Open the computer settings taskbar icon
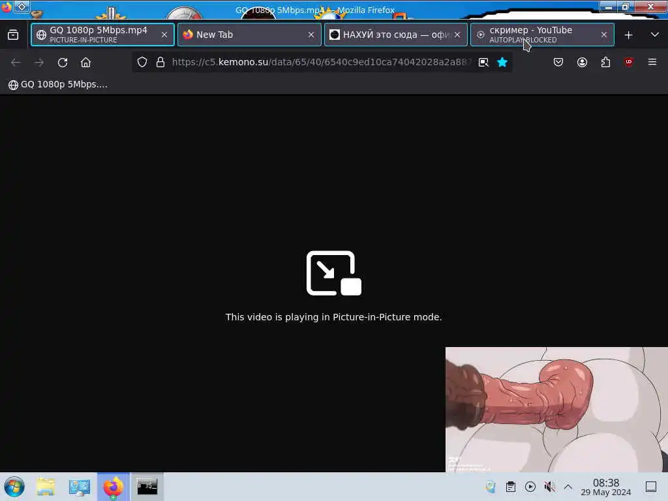This screenshot has width=668, height=501. tap(80, 487)
